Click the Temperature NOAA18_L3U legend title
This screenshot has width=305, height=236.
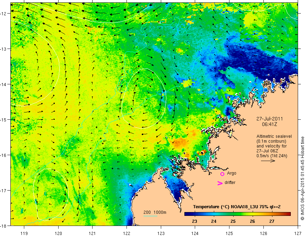tap(237, 207)
